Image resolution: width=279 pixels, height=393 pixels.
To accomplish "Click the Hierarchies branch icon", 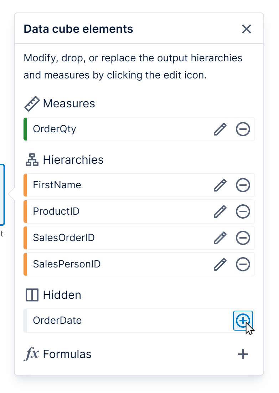I will (32, 160).
